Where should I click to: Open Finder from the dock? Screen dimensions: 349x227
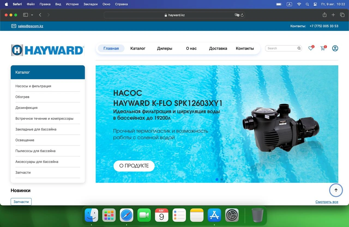(91, 215)
